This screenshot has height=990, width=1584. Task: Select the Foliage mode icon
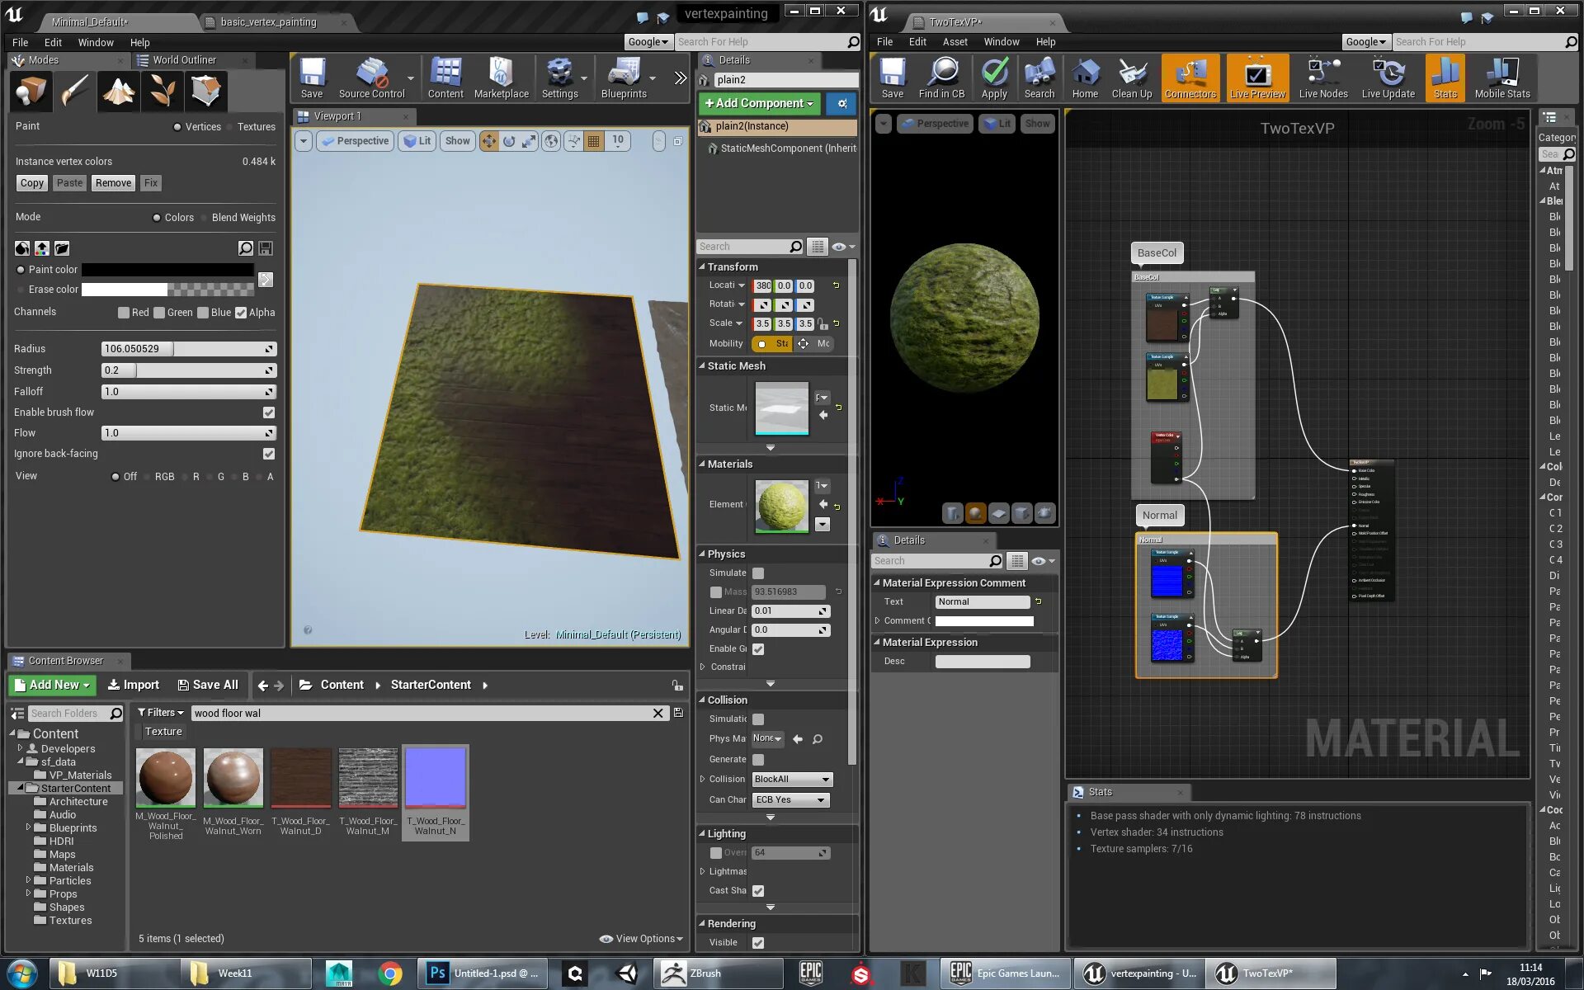162,91
